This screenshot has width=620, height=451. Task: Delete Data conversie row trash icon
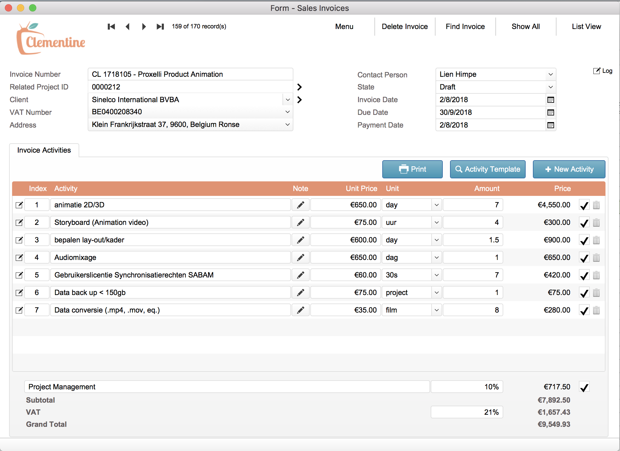tap(596, 310)
